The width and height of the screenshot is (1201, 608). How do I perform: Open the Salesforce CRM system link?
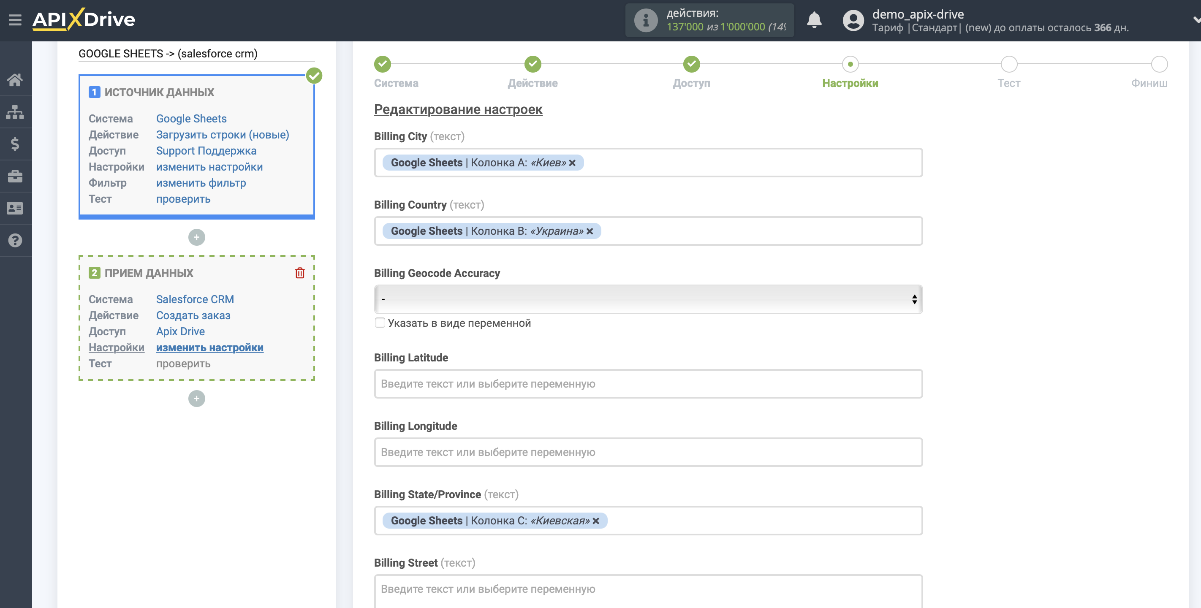(195, 299)
